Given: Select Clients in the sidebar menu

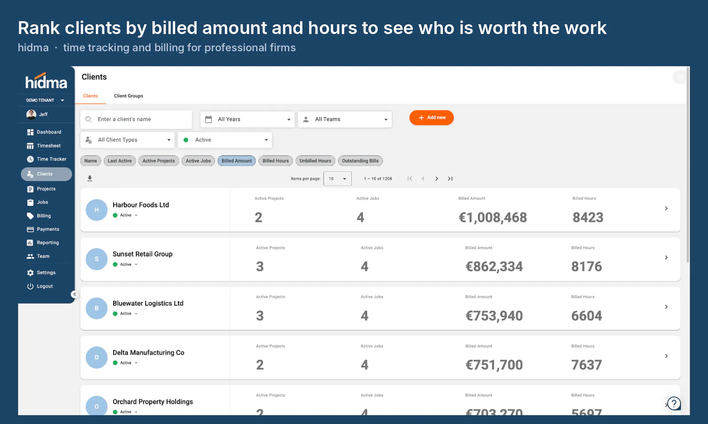Looking at the screenshot, I should [46, 174].
